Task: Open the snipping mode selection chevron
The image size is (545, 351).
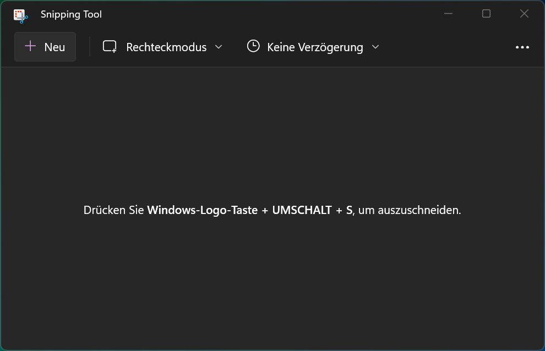Action: pyautogui.click(x=219, y=47)
